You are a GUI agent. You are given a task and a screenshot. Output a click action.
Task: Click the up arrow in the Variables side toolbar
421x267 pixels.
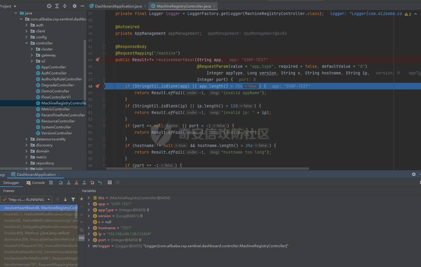(x=82, y=214)
